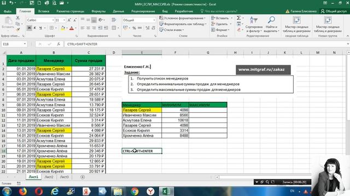The height and width of the screenshot is (196, 350).
Task: Launch pivot table wizard in Новая группа
Action: click(328, 24)
